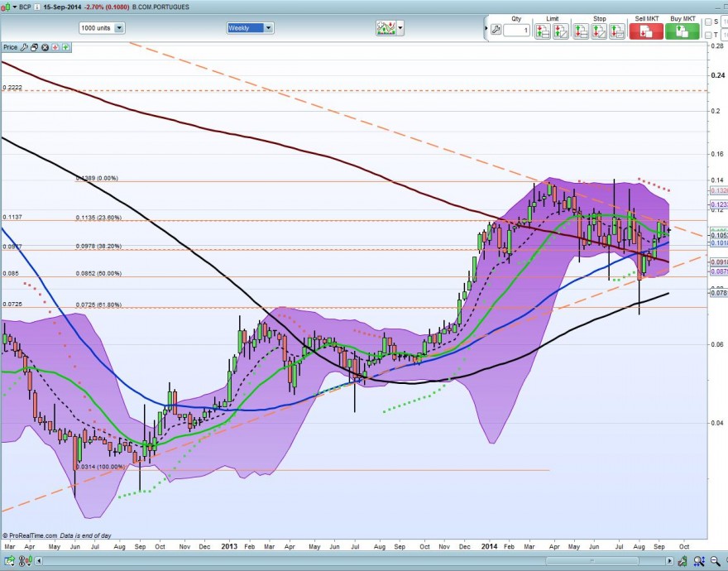728x571 pixels.
Task: Open the BCP instrument info icon
Action: coord(37,7)
